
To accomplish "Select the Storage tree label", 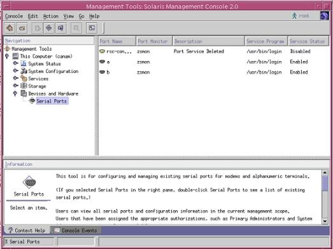I will (37, 86).
